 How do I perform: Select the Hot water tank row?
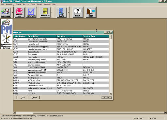61,44
